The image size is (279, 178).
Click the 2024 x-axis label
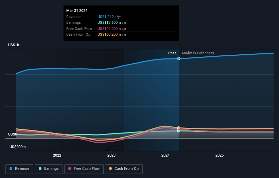pyautogui.click(x=165, y=156)
